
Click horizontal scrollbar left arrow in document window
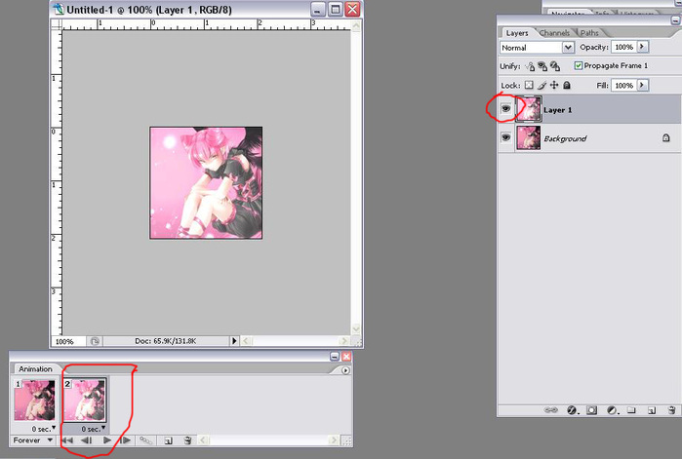pos(246,341)
